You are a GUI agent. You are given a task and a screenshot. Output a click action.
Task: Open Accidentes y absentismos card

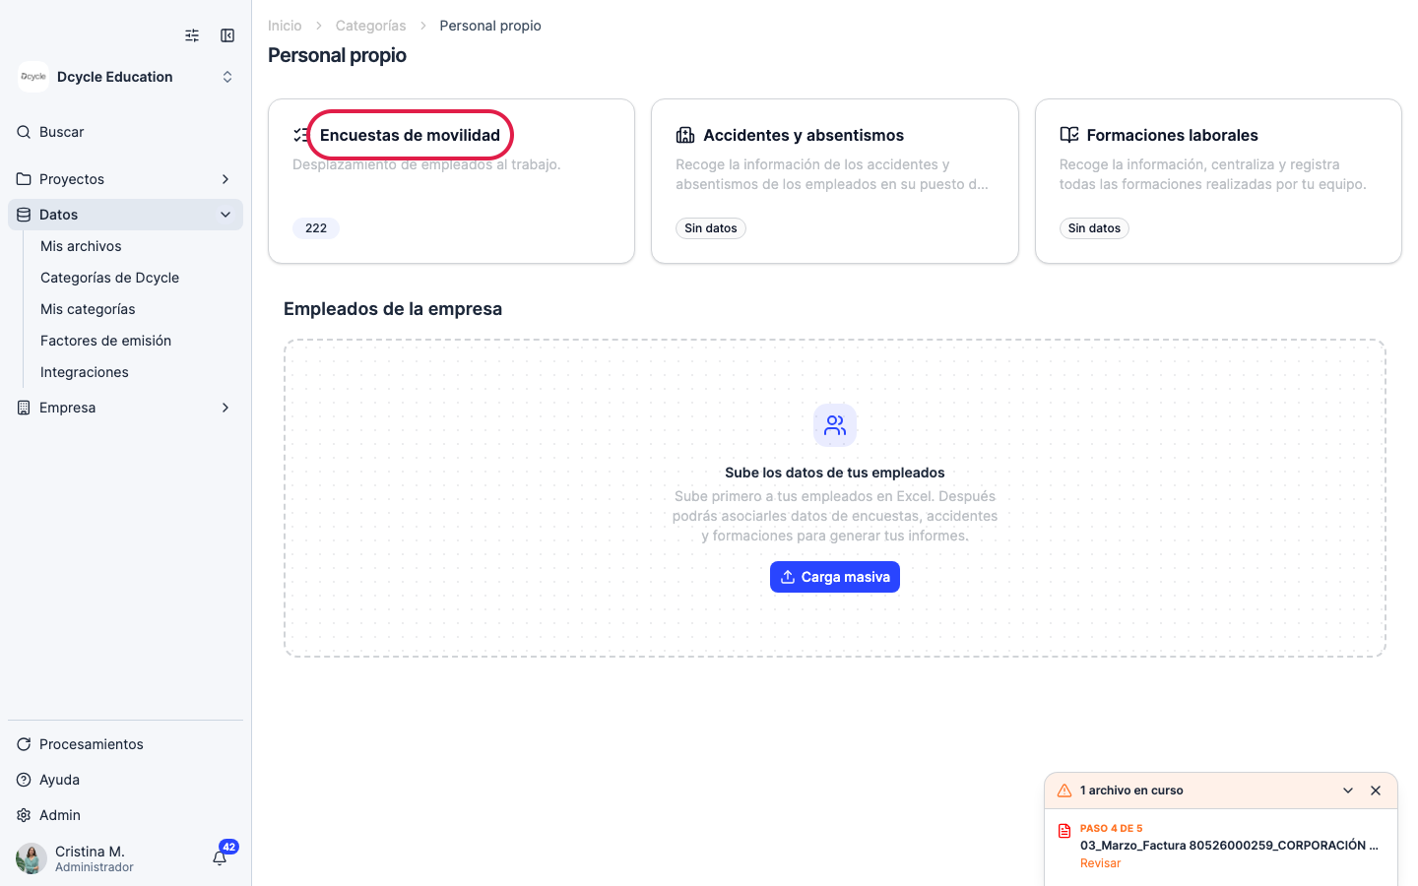(835, 181)
